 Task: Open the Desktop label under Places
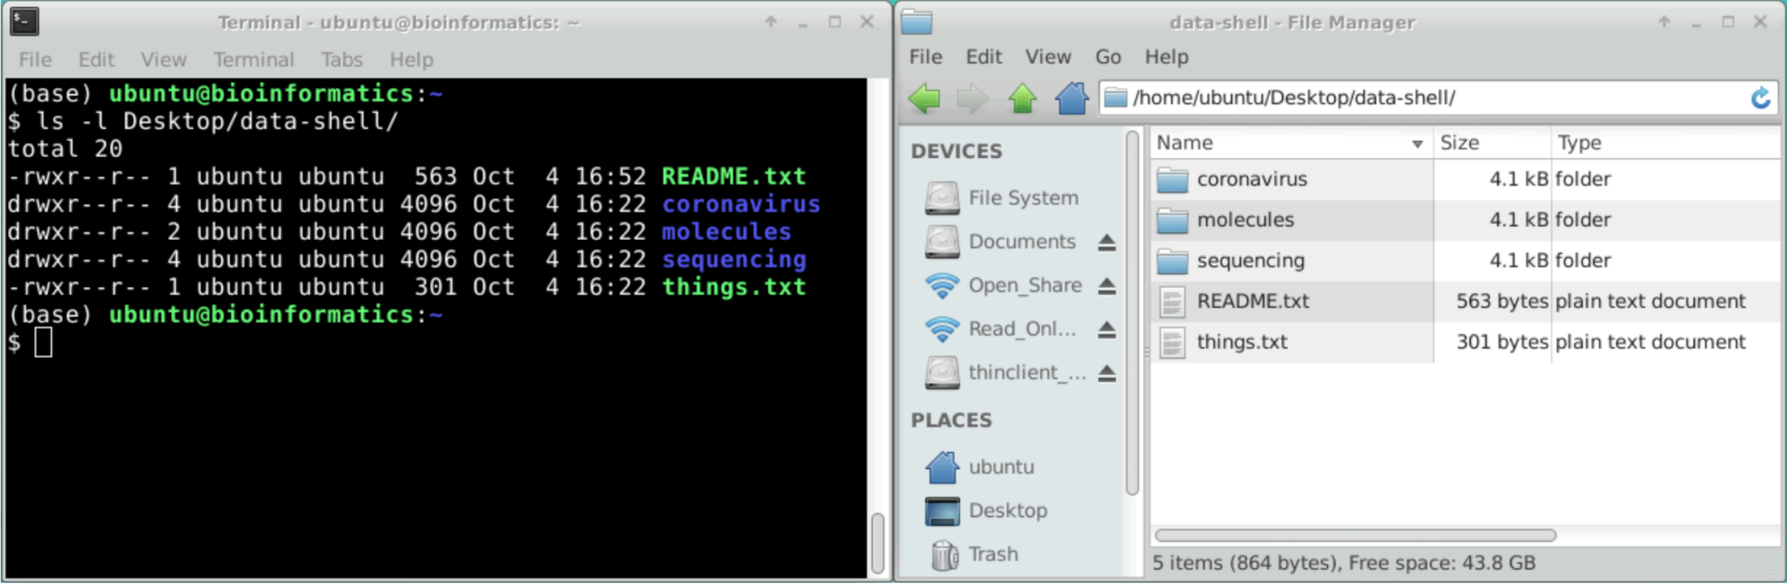point(1008,511)
